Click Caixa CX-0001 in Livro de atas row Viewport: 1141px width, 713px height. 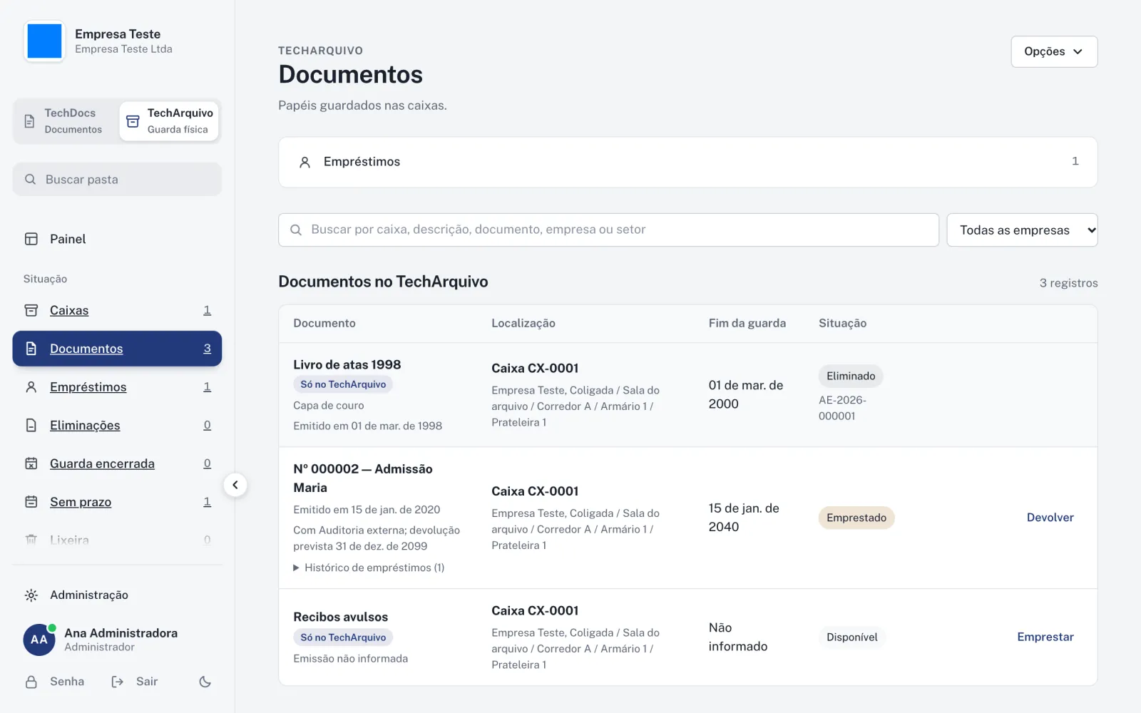(535, 368)
